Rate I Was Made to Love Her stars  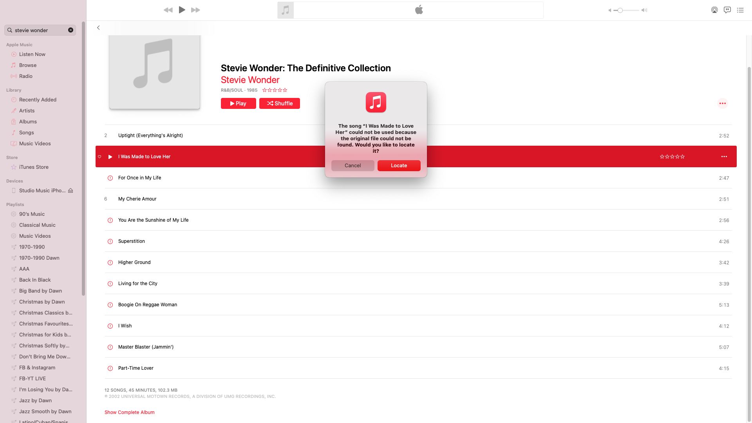672,157
